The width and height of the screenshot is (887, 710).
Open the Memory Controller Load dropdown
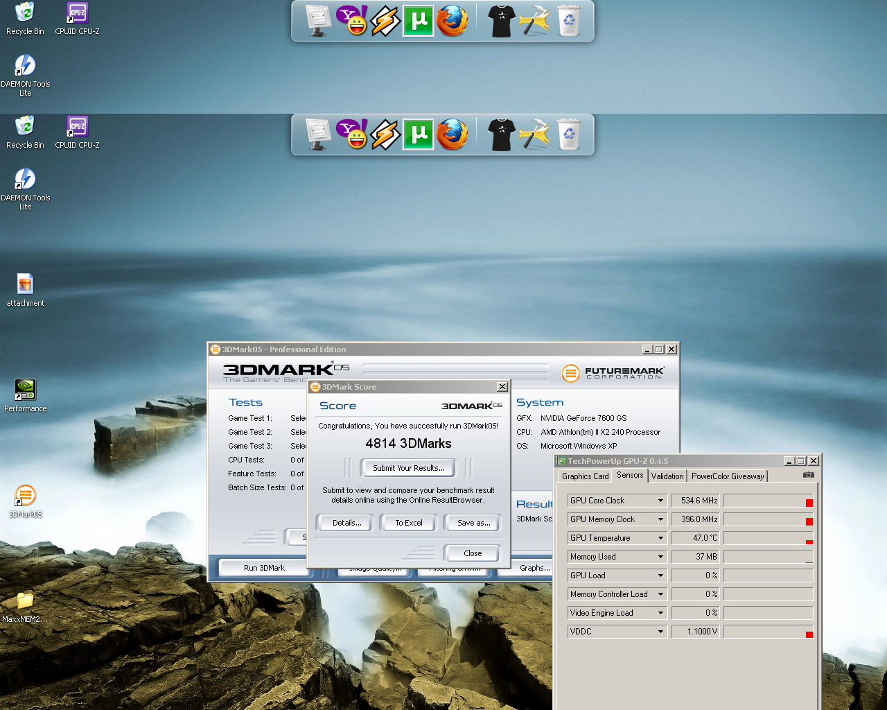pyautogui.click(x=660, y=594)
